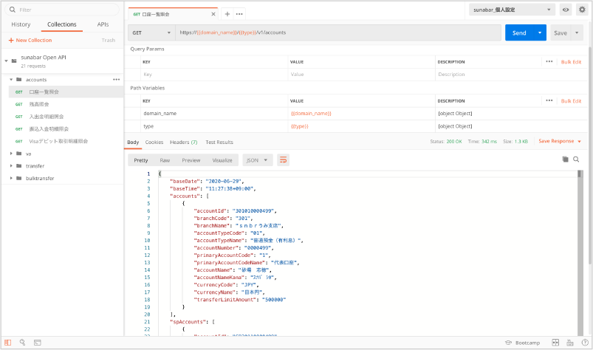Open manage environments gear icon

(582, 10)
